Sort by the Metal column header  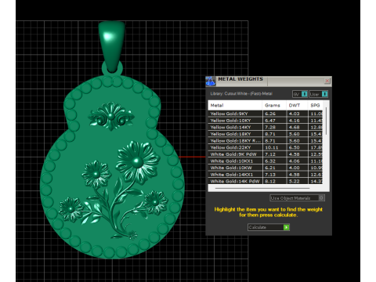coord(235,105)
